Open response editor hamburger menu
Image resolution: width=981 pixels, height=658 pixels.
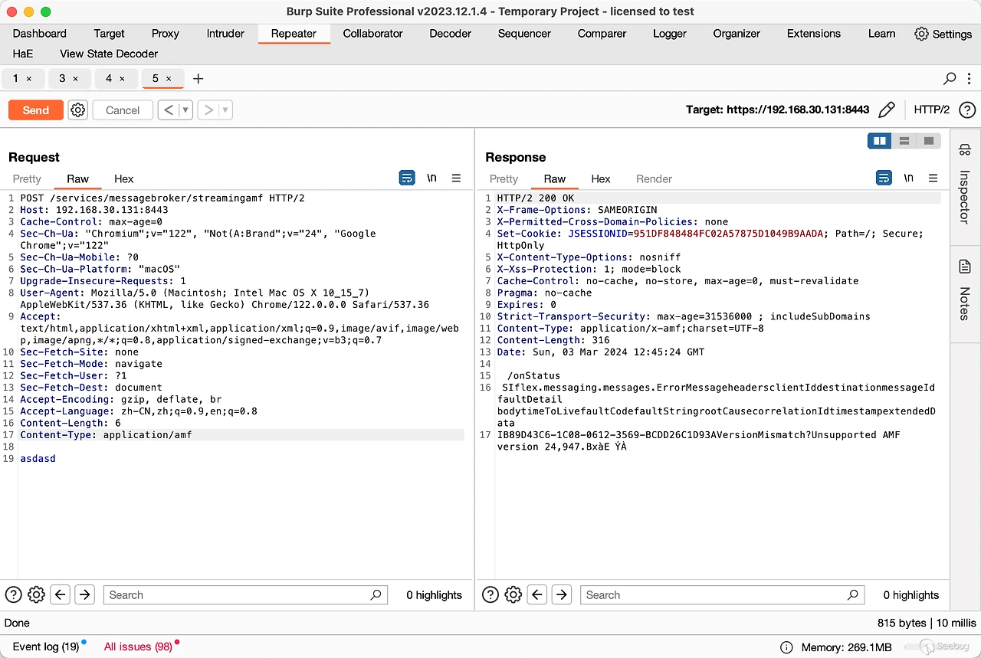coord(933,178)
